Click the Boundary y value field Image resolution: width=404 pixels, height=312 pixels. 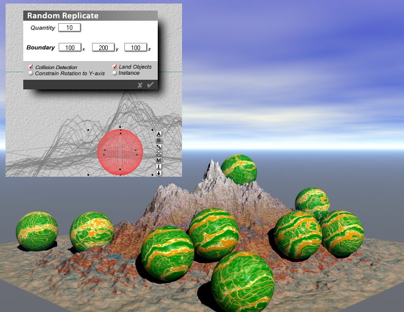103,47
